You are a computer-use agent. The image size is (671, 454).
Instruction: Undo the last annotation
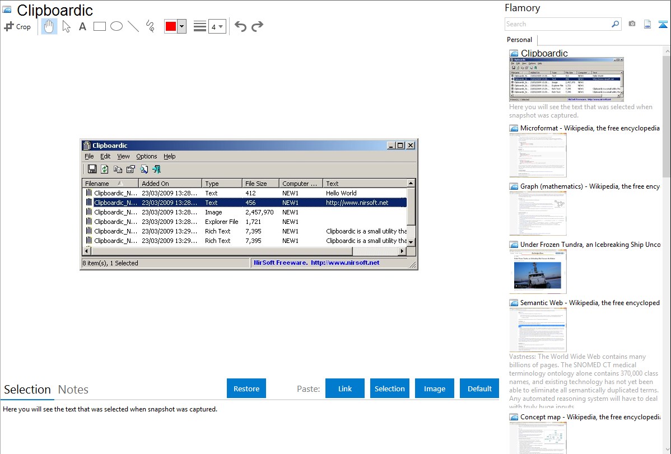click(x=240, y=26)
